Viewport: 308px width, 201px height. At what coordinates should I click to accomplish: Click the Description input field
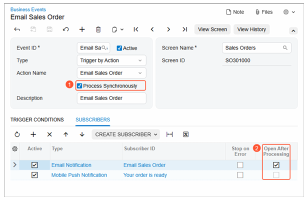click(111, 98)
